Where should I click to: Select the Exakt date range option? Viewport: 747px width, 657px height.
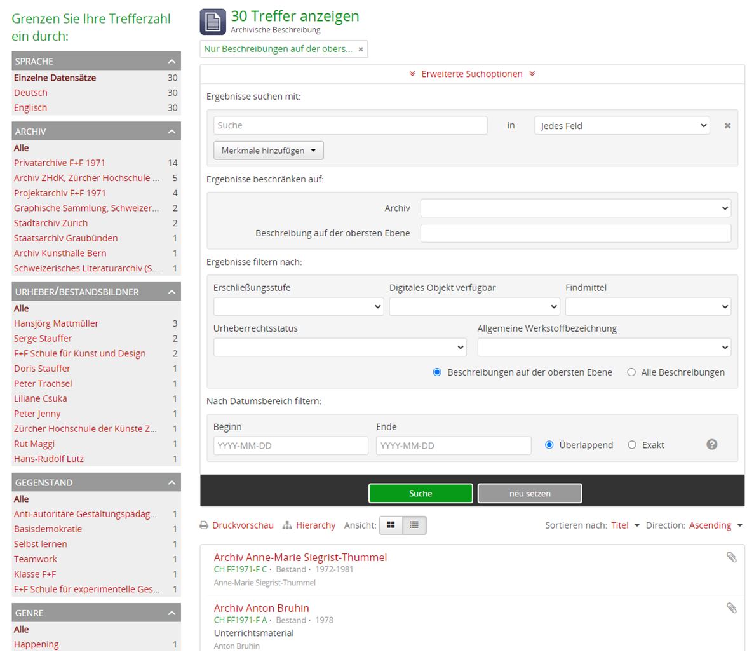[632, 445]
